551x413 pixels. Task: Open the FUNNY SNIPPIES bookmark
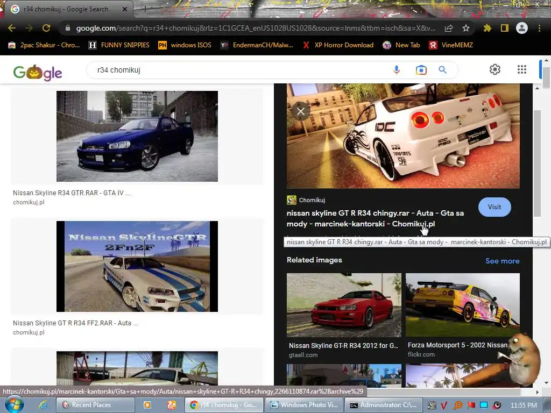tap(119, 45)
